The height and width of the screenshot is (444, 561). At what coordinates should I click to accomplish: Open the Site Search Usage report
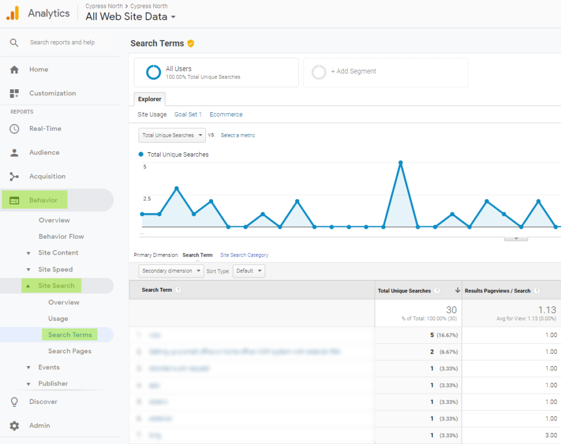point(58,319)
